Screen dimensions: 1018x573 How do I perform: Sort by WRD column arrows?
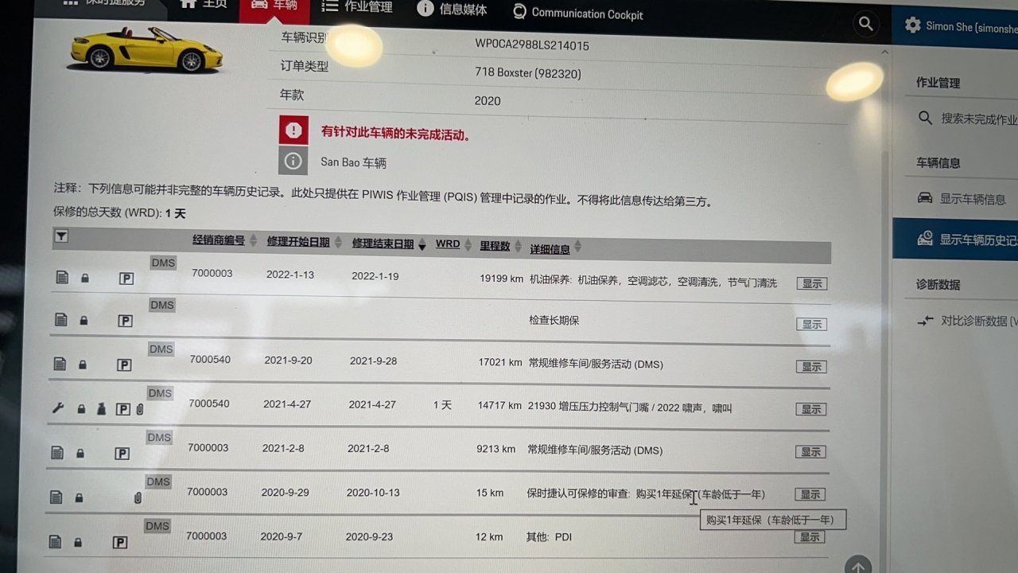pyautogui.click(x=468, y=244)
